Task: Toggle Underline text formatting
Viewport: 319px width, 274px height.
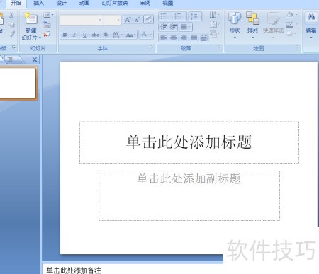Action: pyautogui.click(x=85, y=35)
